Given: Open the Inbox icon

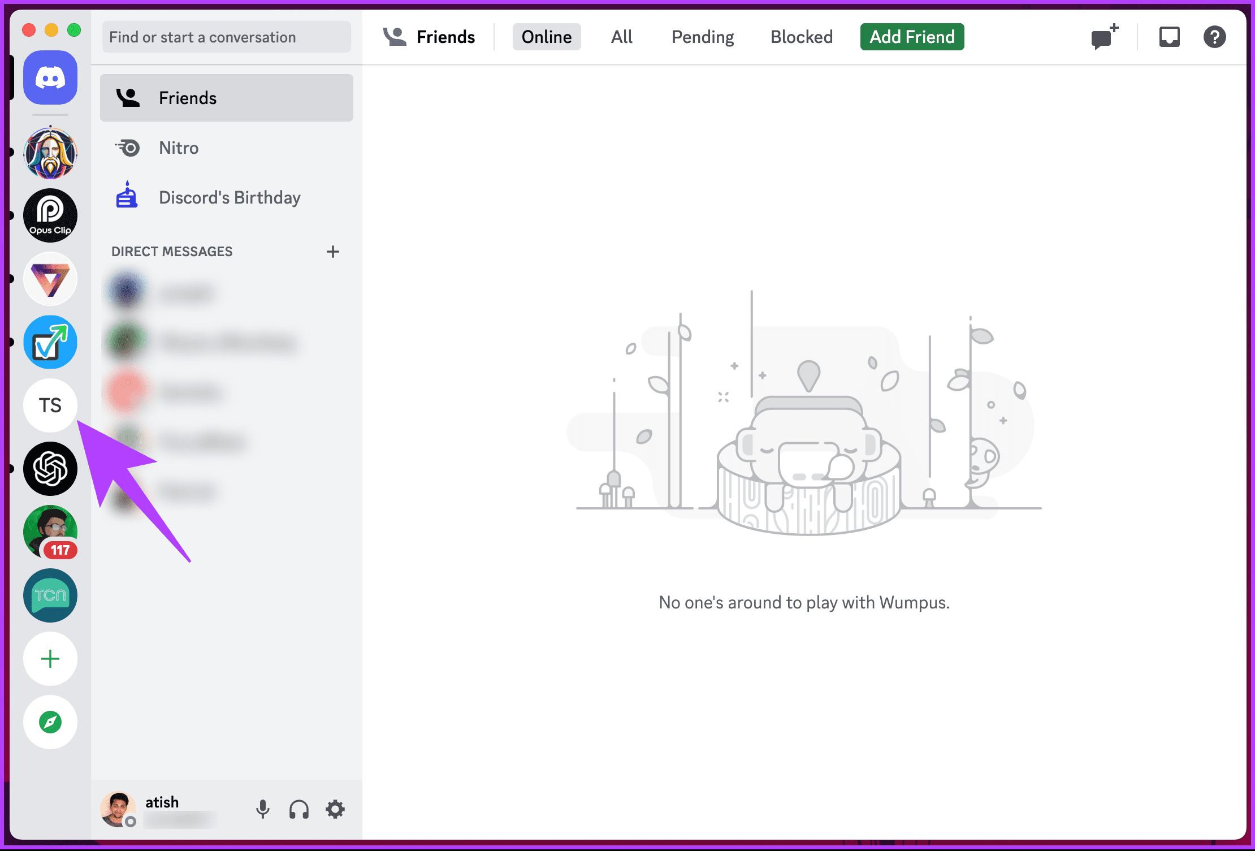Looking at the screenshot, I should (x=1170, y=37).
